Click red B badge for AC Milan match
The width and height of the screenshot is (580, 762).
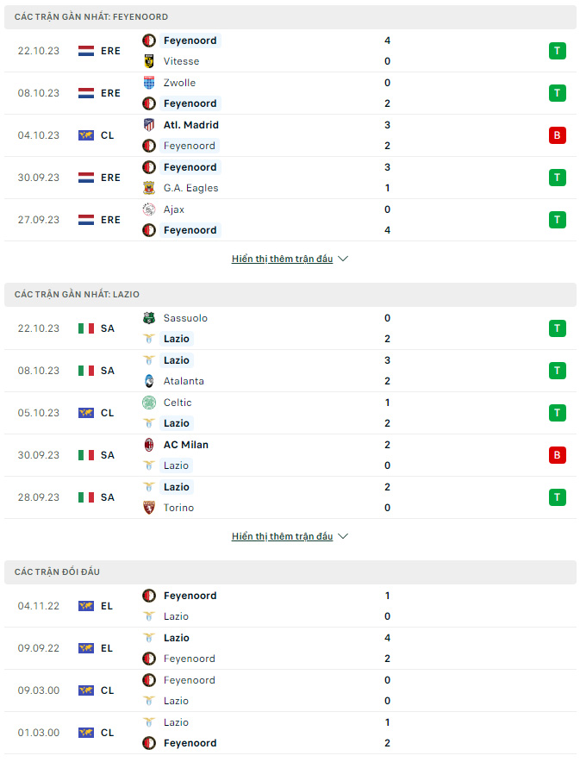pyautogui.click(x=558, y=455)
